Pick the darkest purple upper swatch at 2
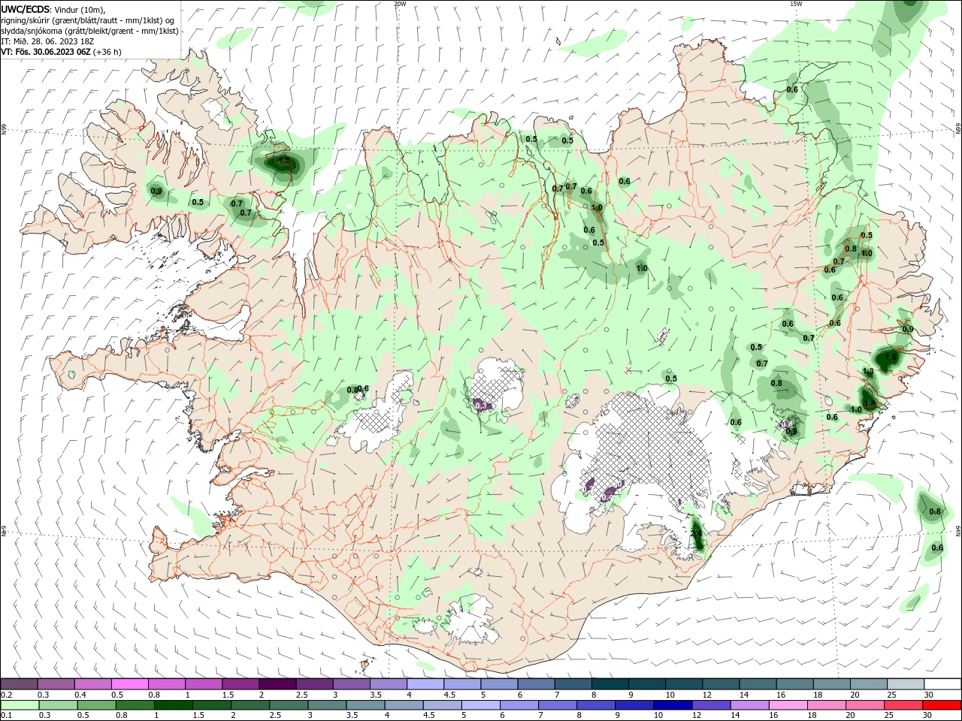Viewport: 962px width, 721px height. tap(277, 684)
